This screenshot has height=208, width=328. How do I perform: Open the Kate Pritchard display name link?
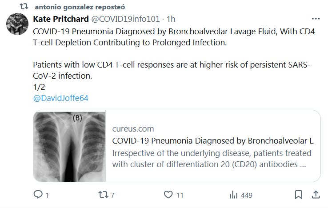point(60,19)
